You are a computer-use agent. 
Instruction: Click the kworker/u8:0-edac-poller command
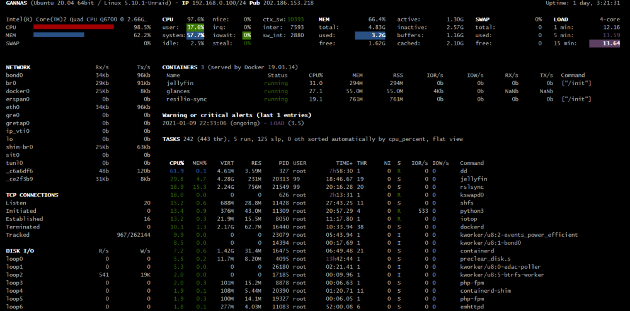pos(500,267)
